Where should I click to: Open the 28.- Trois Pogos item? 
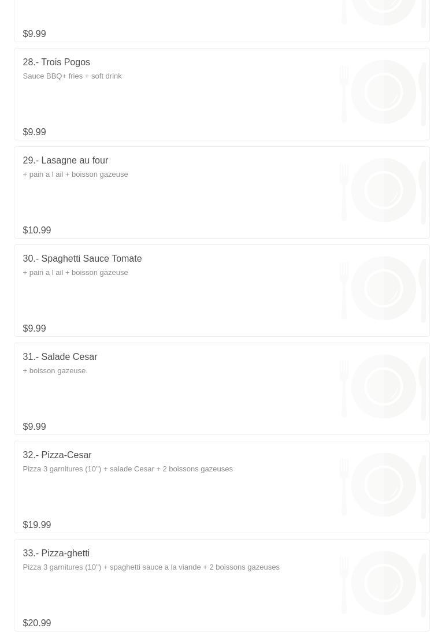(x=57, y=62)
